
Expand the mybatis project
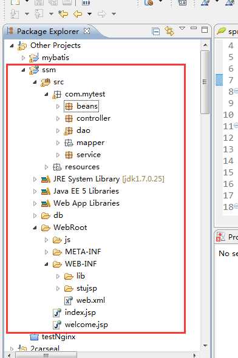[x=23, y=58]
